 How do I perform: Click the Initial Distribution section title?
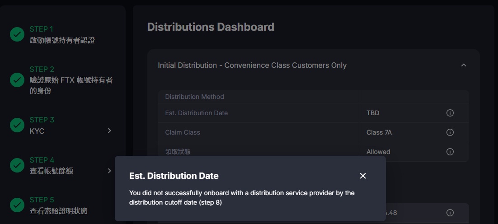(252, 65)
